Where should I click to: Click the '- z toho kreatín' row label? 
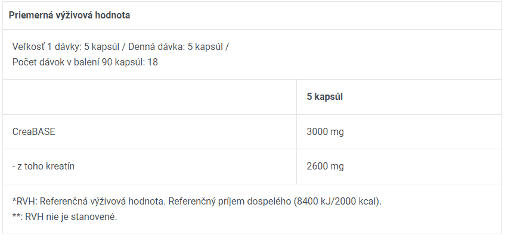tap(43, 166)
